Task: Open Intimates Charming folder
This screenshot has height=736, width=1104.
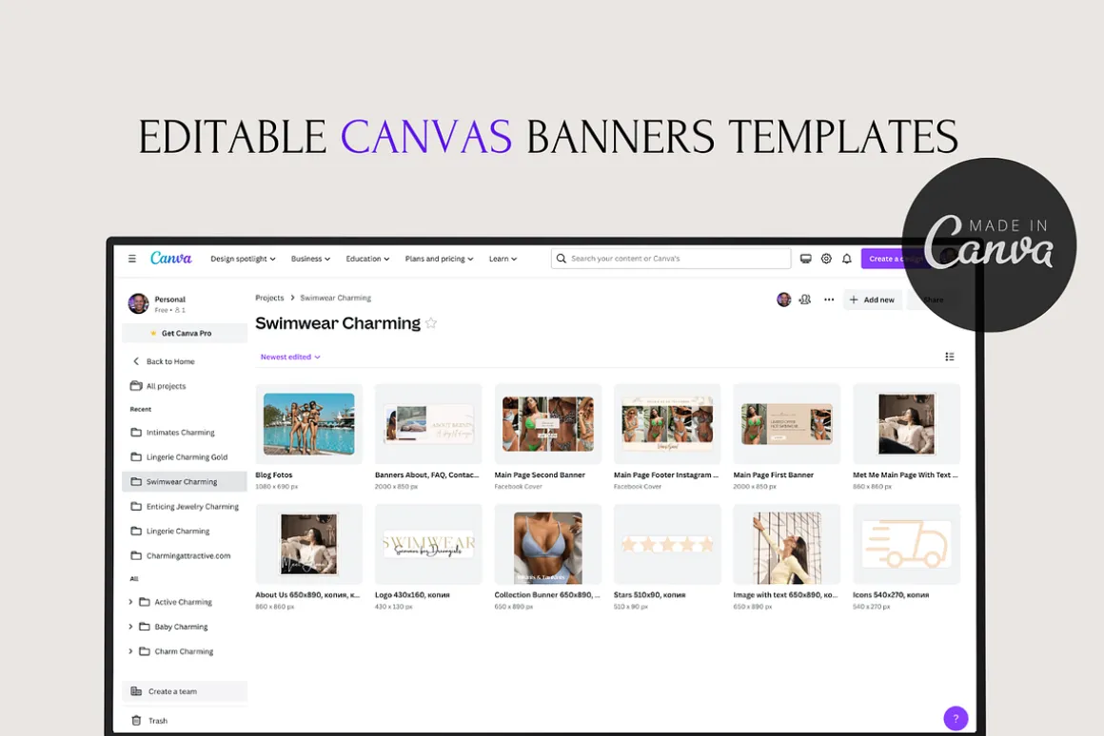Action: pos(185,433)
